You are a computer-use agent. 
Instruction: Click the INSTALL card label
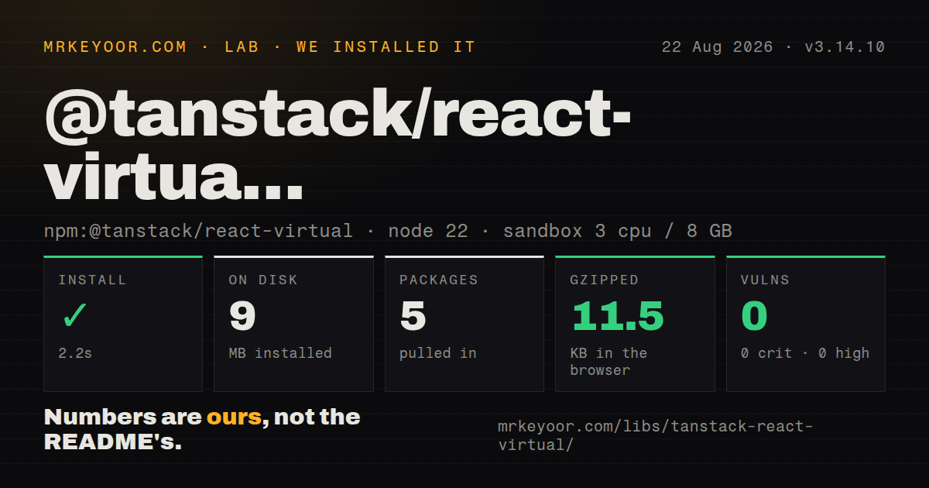pyautogui.click(x=92, y=280)
